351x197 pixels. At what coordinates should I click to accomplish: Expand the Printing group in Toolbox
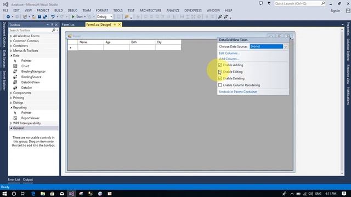(11, 98)
